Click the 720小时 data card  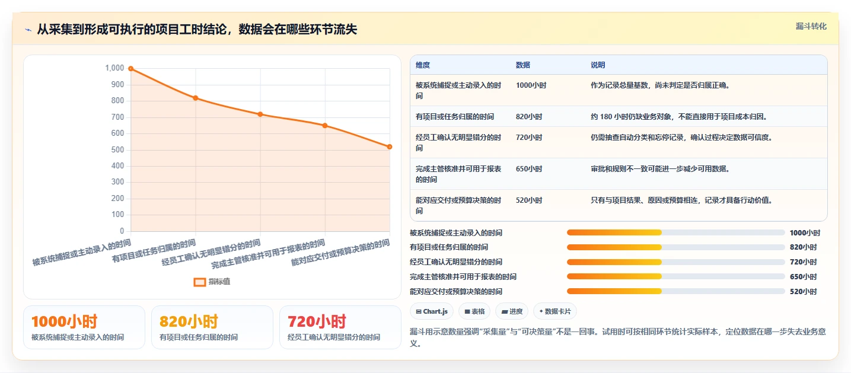coord(340,327)
